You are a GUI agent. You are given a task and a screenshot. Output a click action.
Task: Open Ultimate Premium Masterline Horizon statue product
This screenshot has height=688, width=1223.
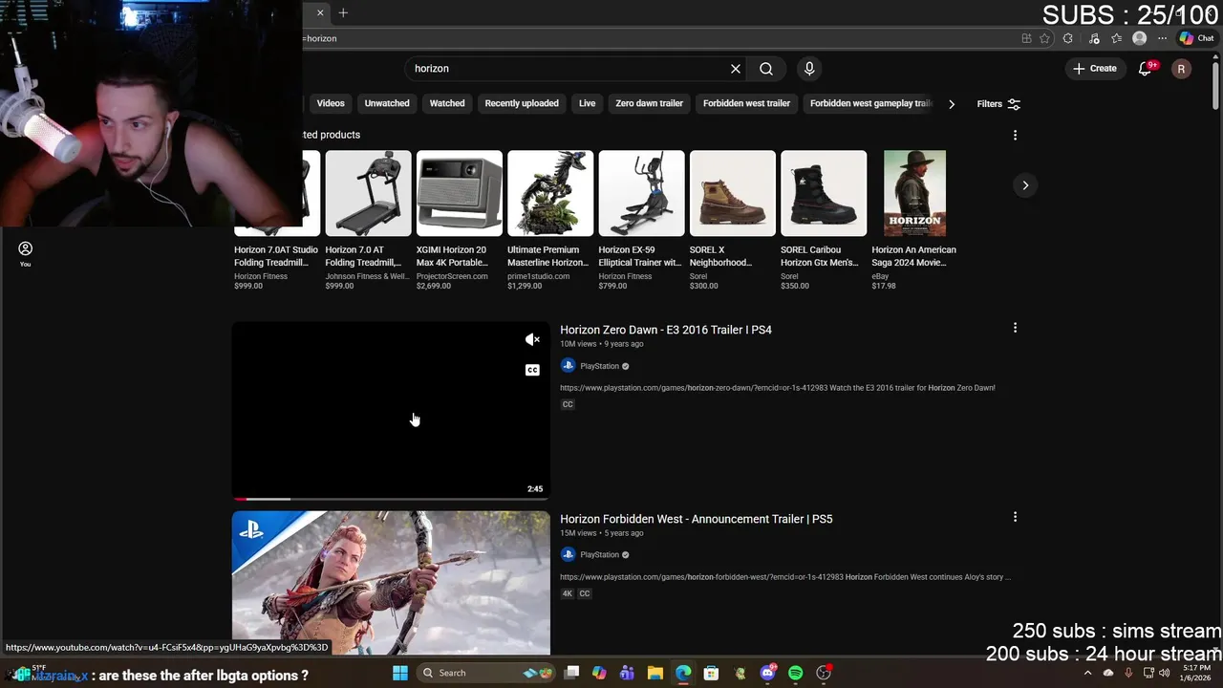click(x=550, y=221)
